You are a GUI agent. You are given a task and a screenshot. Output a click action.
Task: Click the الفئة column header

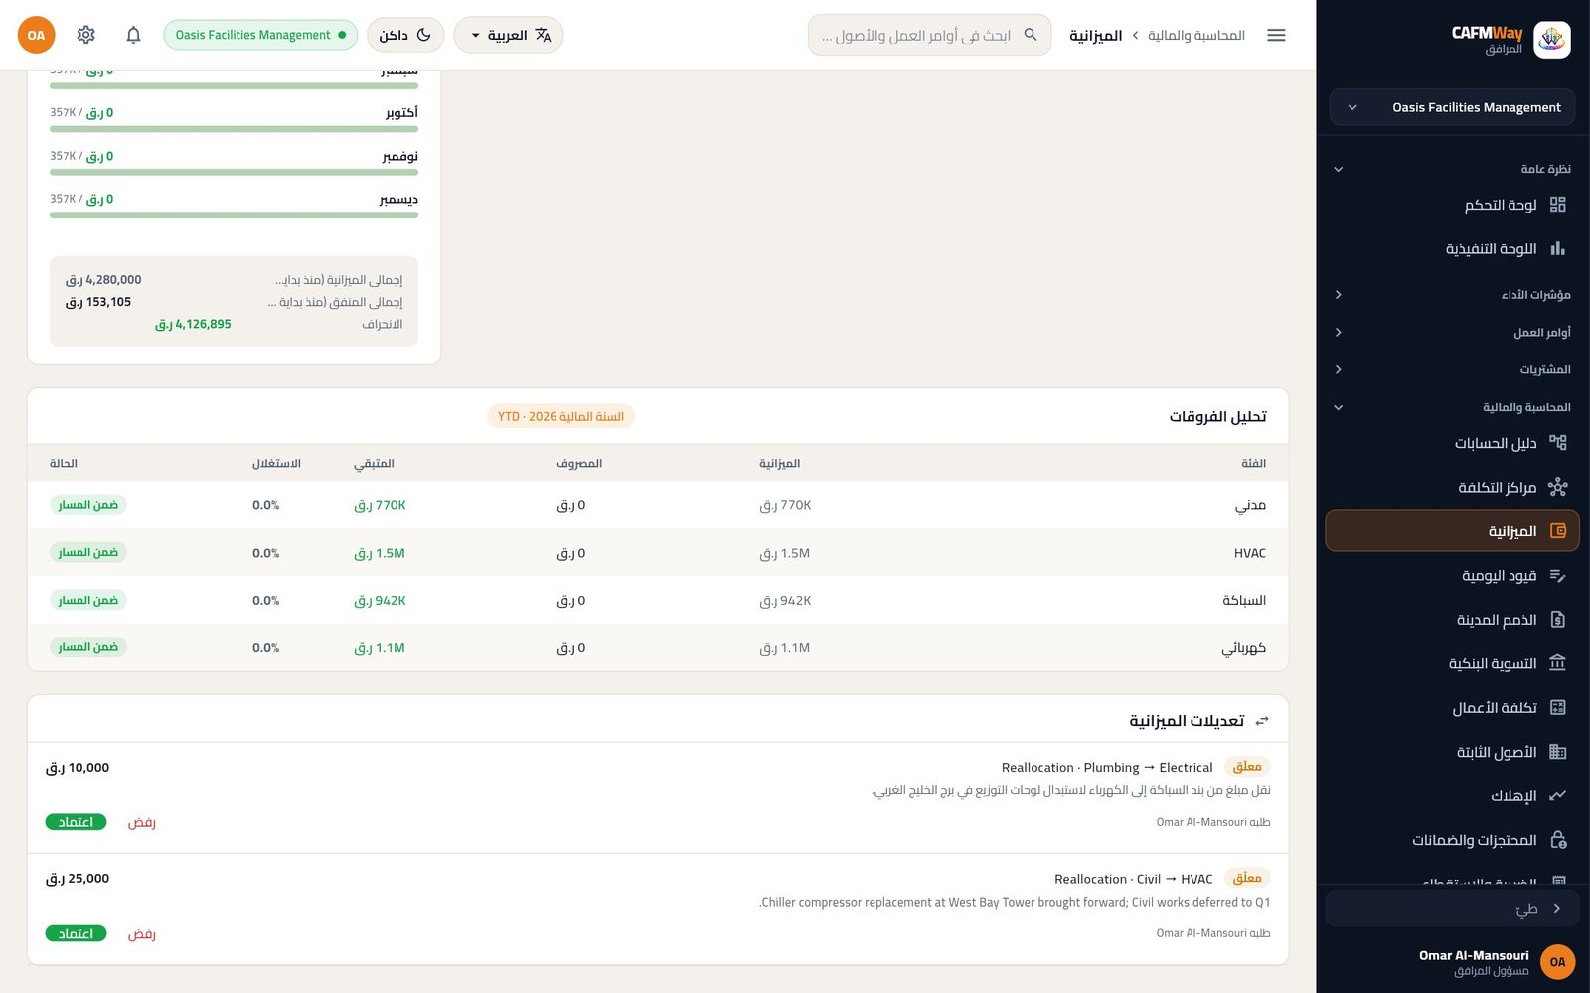[x=1253, y=463]
